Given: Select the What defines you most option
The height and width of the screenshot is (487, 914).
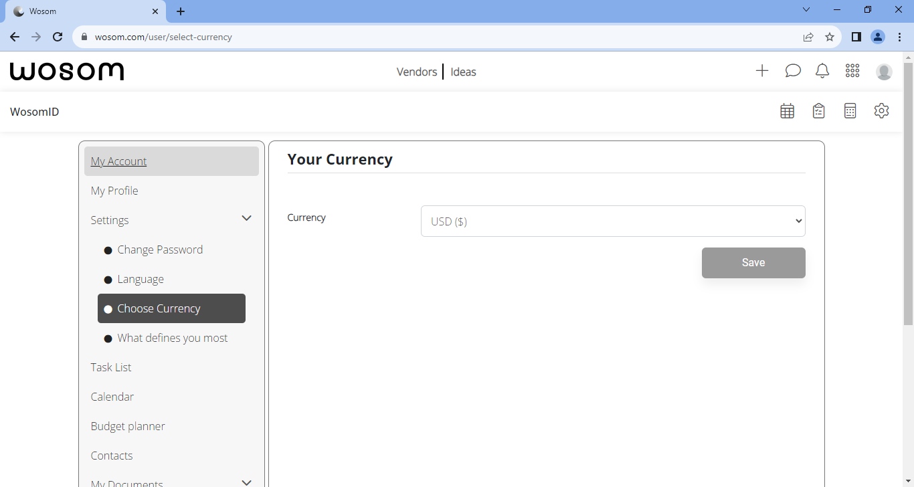Looking at the screenshot, I should [173, 337].
